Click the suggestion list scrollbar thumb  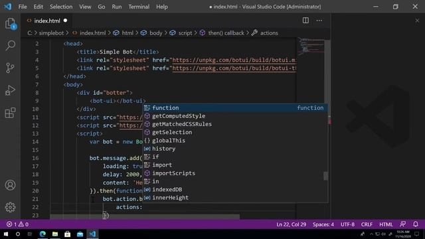coord(325,176)
